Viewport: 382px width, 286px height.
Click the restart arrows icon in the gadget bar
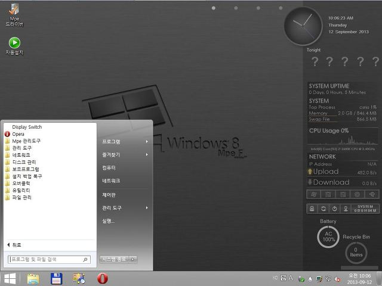tap(324, 209)
